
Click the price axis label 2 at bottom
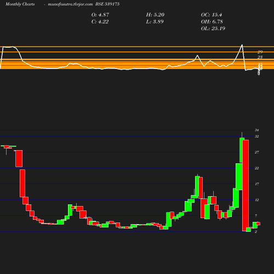pyautogui.click(x=256, y=232)
